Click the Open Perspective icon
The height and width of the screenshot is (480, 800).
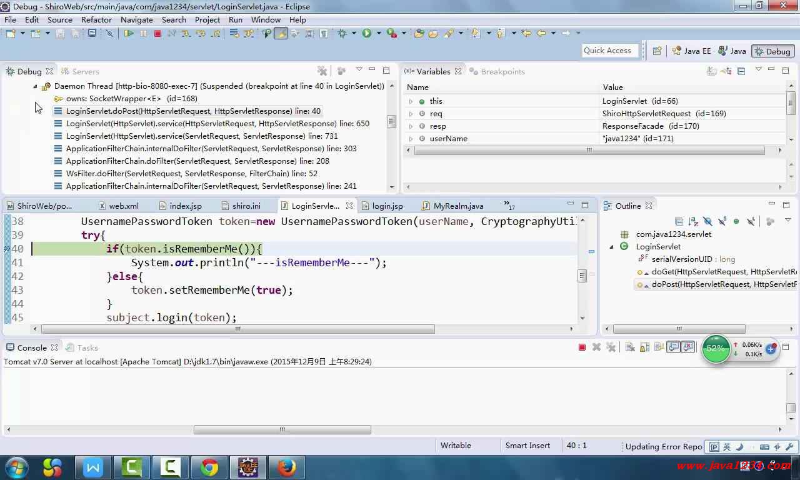pyautogui.click(x=657, y=51)
